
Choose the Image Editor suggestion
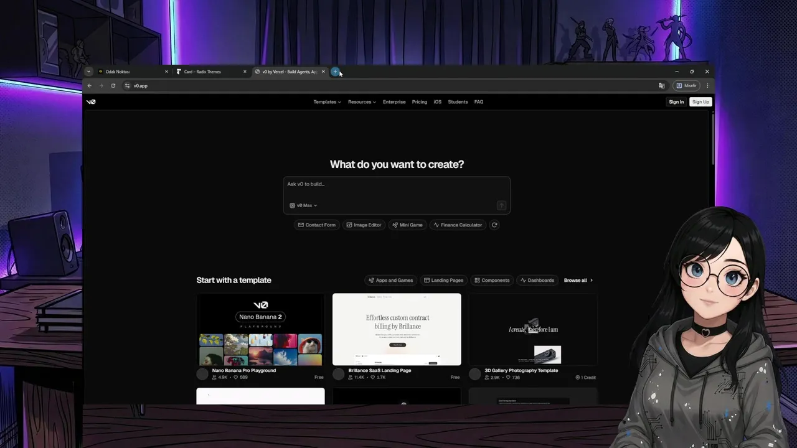click(364, 225)
